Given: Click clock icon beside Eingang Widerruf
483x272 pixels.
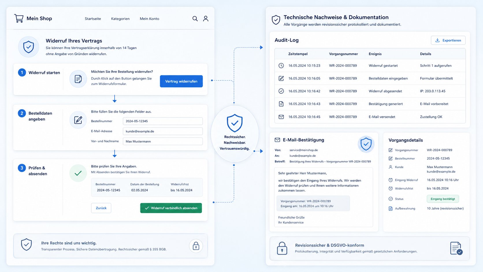Looking at the screenshot, I should click(x=391, y=180).
